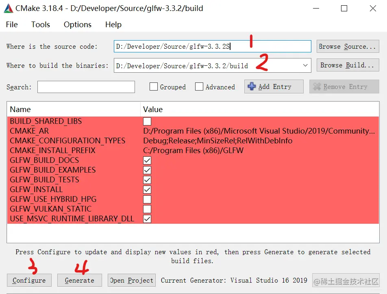Toggle BUILD_SHARED_LIBS checkbox
387x294 pixels.
[147, 121]
